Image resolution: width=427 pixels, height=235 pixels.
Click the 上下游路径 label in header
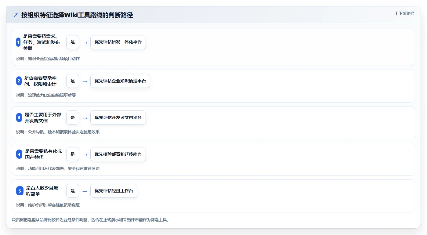pyautogui.click(x=404, y=13)
